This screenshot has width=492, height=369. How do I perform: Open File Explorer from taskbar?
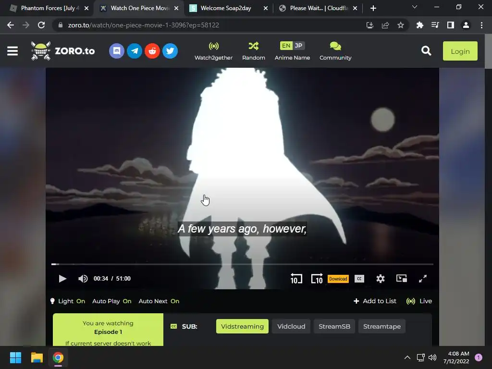pos(37,357)
